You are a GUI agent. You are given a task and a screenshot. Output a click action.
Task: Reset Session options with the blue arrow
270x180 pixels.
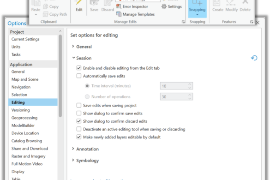[x=254, y=58]
